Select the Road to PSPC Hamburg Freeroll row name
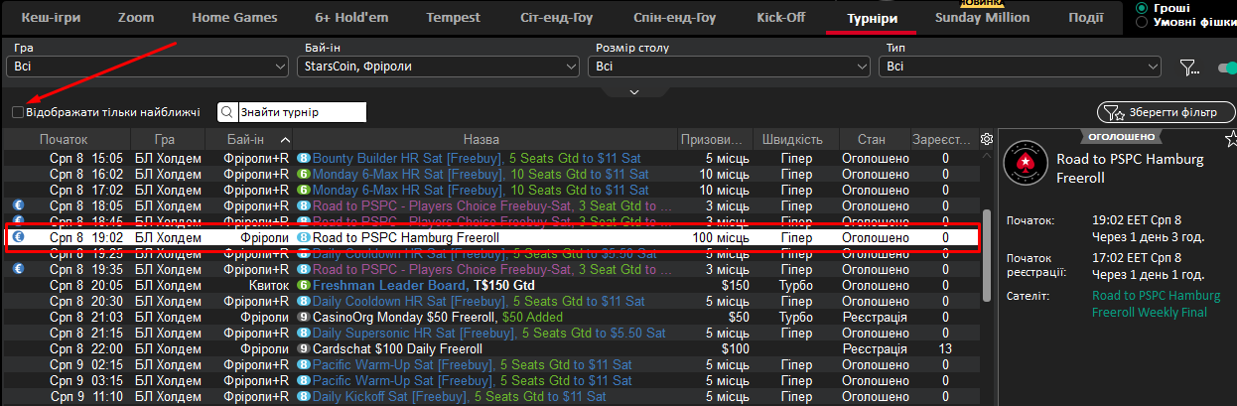Image resolution: width=1237 pixels, height=406 pixels. 406,237
